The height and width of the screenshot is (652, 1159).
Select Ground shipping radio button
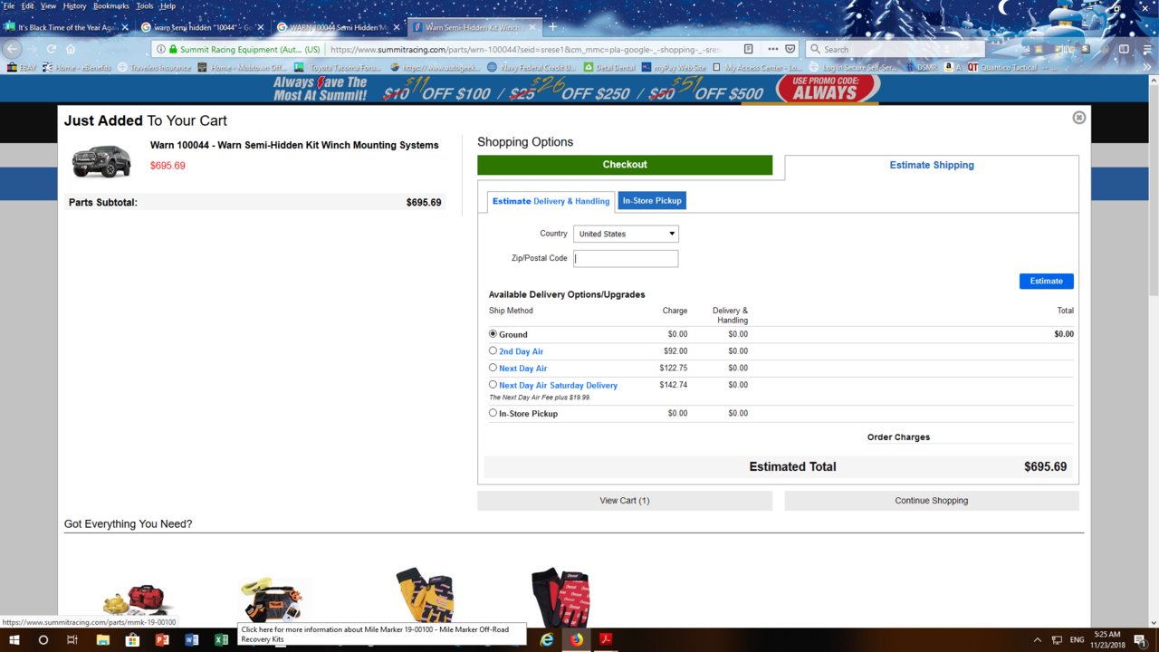click(x=493, y=334)
